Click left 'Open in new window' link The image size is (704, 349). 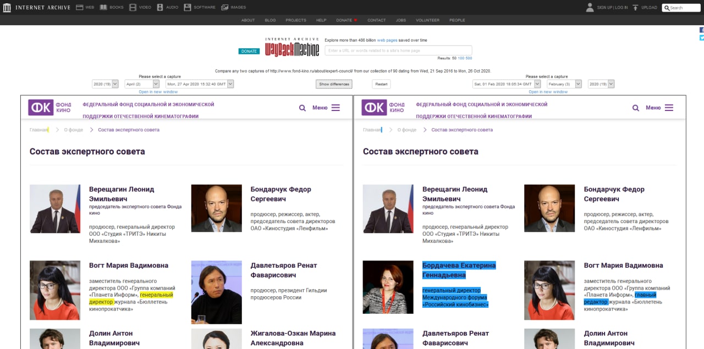tap(158, 92)
